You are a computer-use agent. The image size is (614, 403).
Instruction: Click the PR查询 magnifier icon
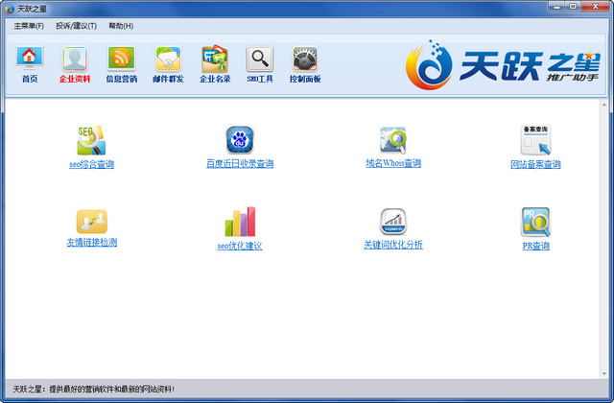click(x=535, y=222)
